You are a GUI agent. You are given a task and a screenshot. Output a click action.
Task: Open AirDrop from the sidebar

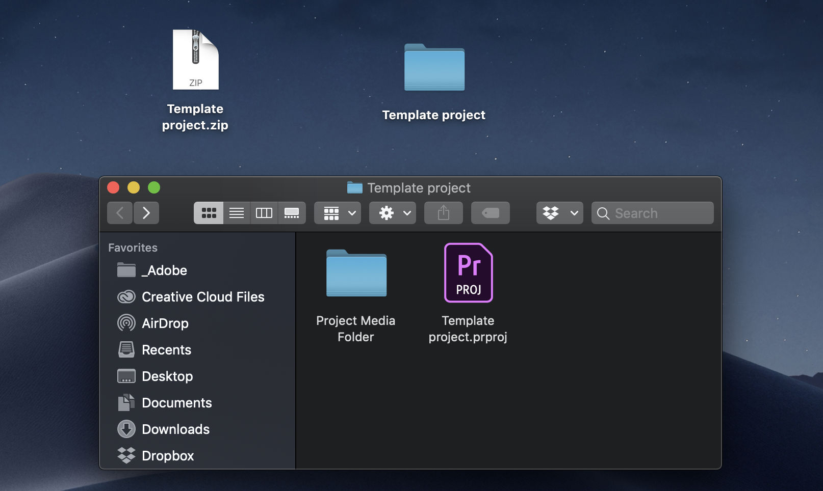(x=164, y=323)
